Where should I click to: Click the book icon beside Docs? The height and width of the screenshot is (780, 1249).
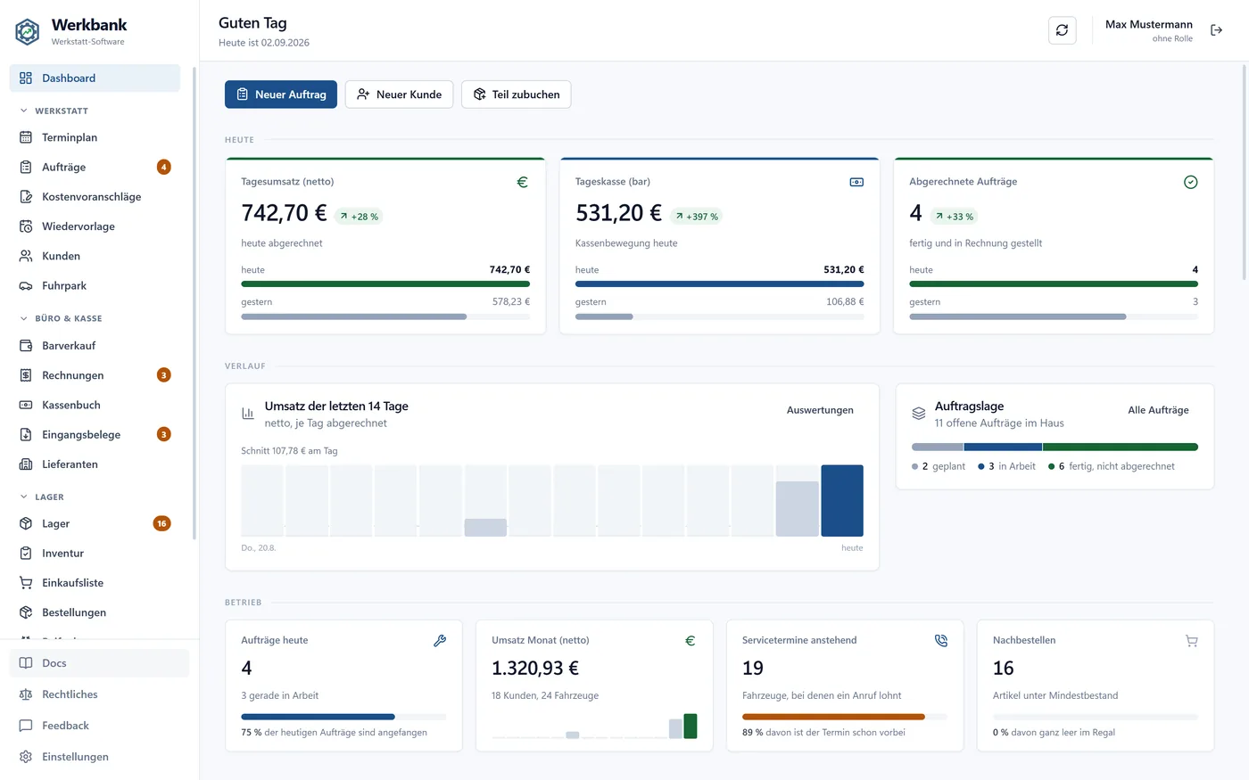(x=26, y=663)
